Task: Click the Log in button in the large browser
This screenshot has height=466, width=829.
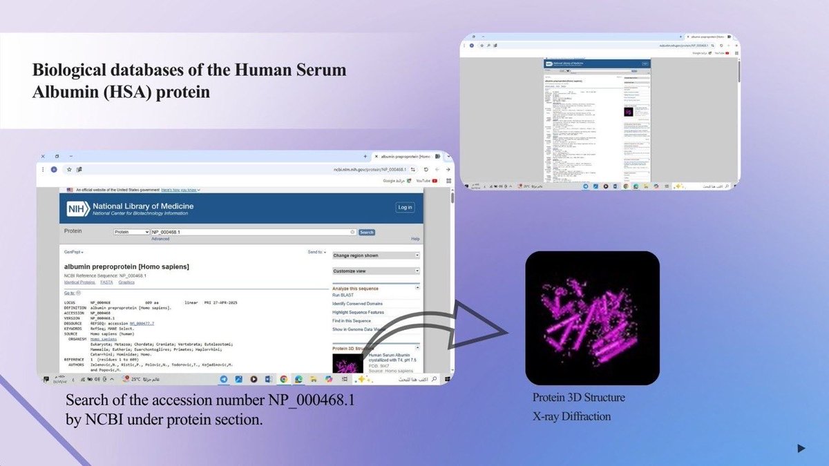Action: (405, 207)
